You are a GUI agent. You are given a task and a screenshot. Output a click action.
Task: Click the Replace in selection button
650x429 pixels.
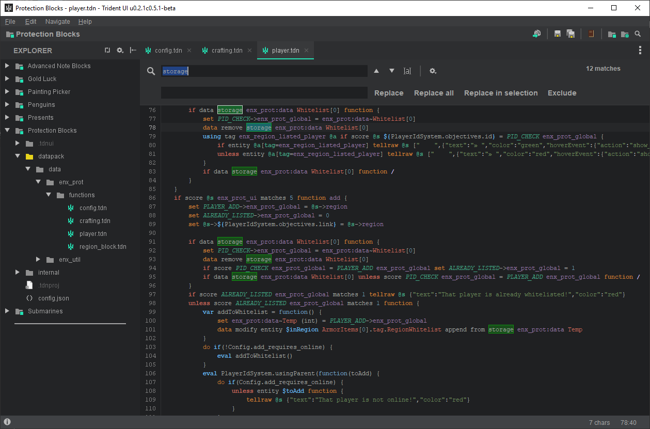point(501,93)
